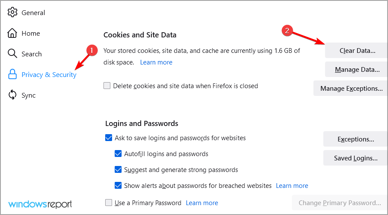
Task: Open the Manage Data dialog
Action: (357, 69)
